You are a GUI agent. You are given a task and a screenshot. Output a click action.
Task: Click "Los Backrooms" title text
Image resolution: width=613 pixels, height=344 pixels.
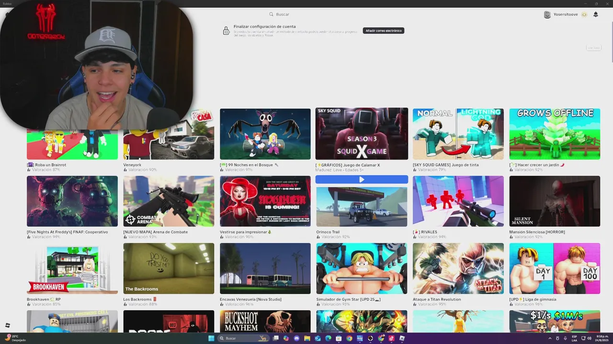137,300
